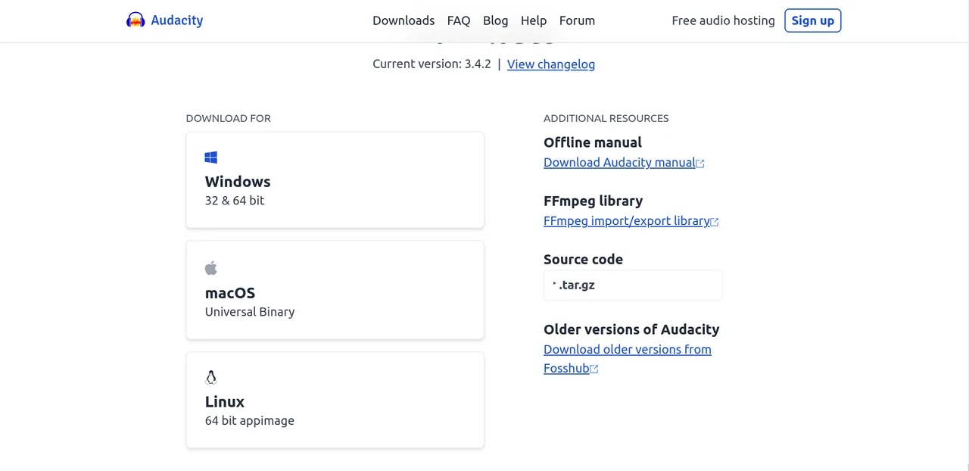The height and width of the screenshot is (471, 969).
Task: Click the Sign up button
Action: (813, 20)
